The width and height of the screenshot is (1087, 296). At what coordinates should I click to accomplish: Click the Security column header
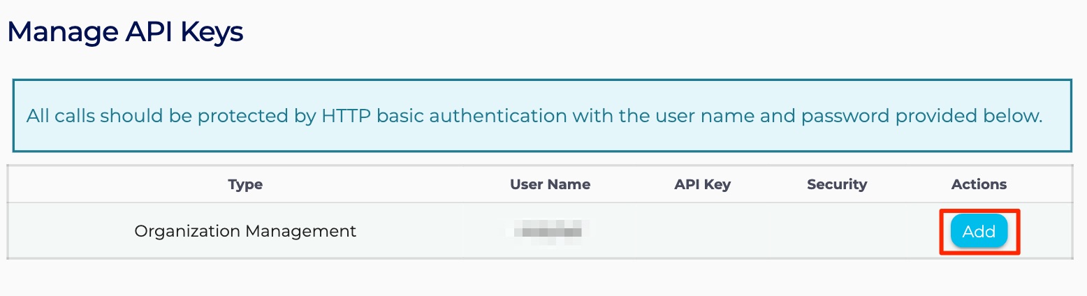[836, 185]
